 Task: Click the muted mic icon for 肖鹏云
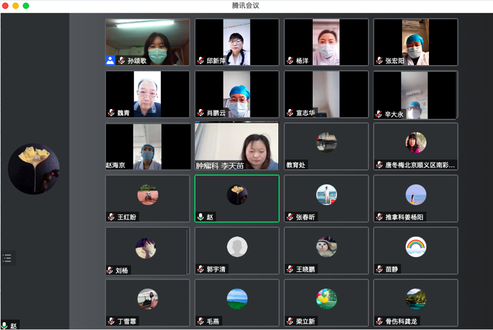click(200, 113)
